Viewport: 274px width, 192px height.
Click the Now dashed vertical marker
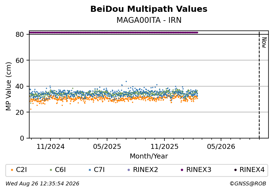point(259,85)
